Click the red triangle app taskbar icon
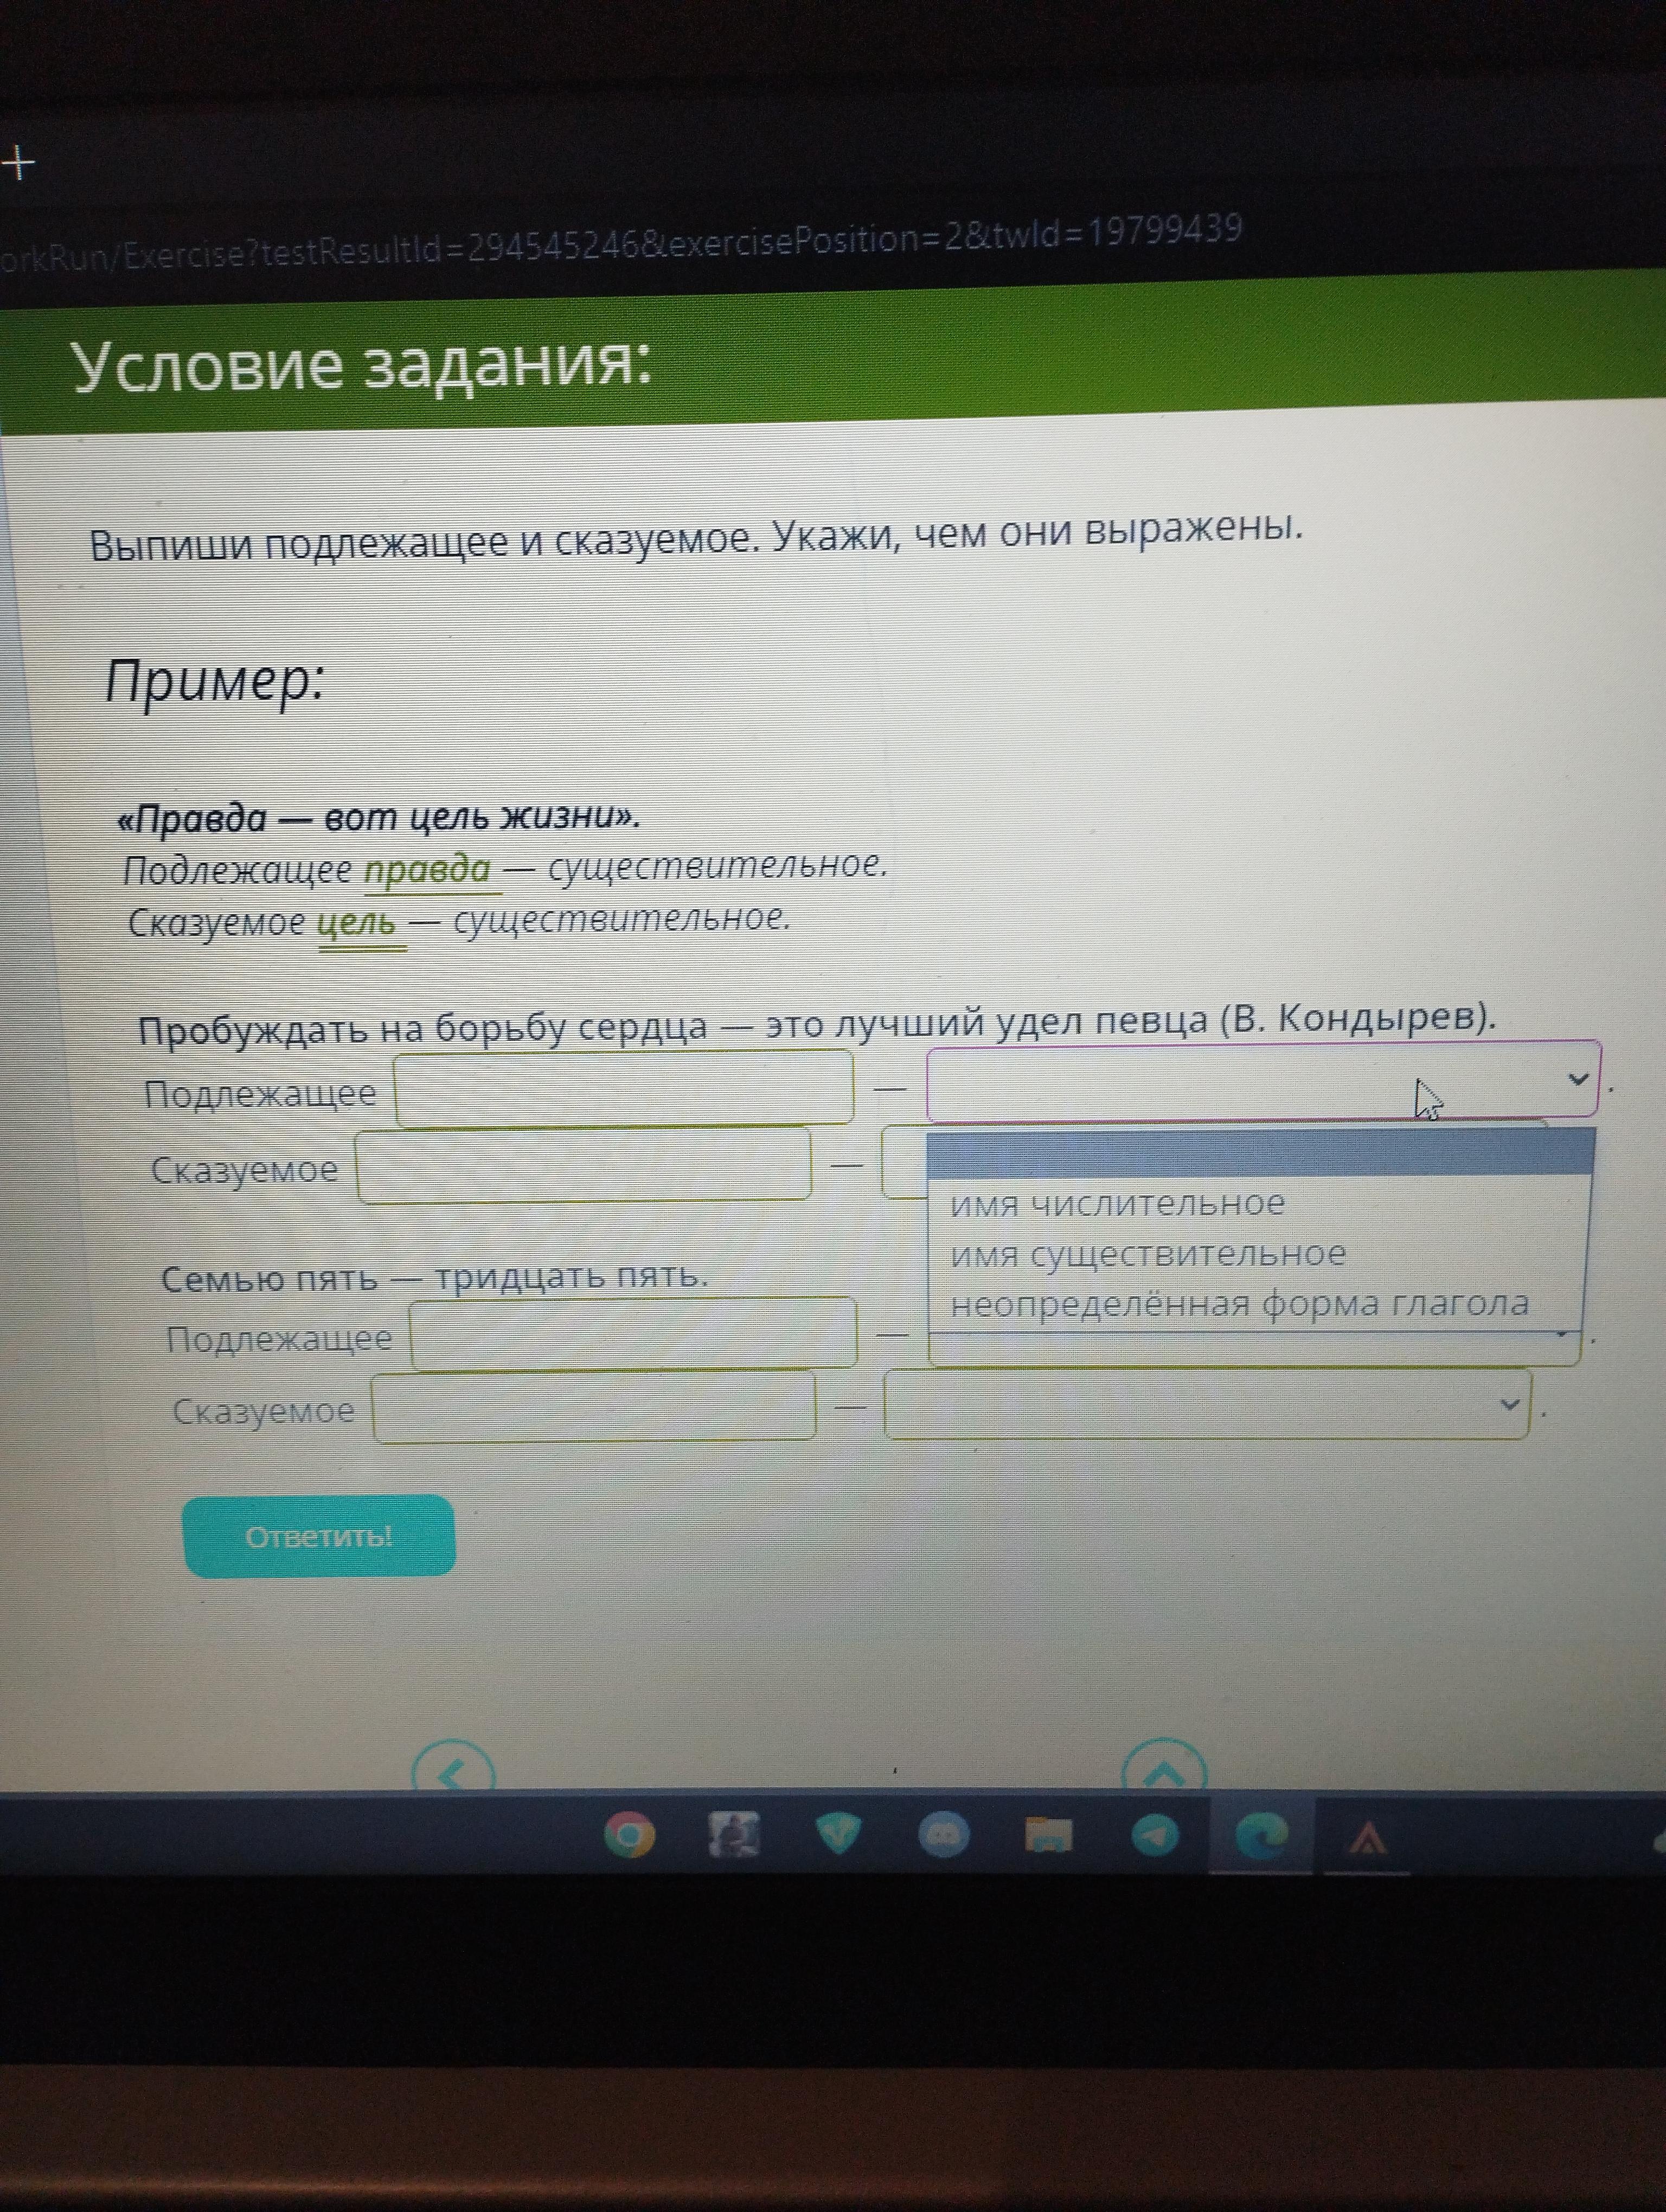Screen dimensions: 1666x2212 (x=1367, y=1837)
